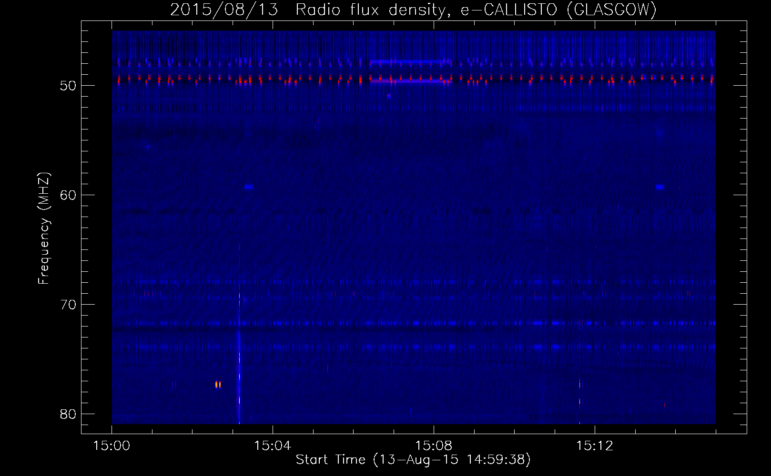The height and width of the screenshot is (476, 771).
Task: Click the 15:00 time tick label
Action: [x=112, y=446]
